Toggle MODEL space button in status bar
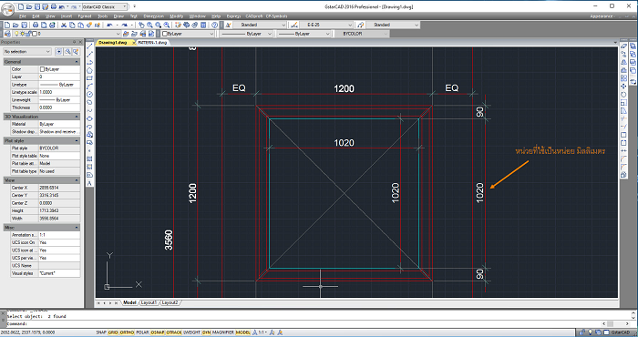The width and height of the screenshot is (638, 337). coord(243,332)
